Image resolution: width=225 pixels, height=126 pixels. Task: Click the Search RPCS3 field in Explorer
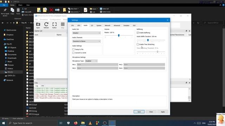[213, 23]
